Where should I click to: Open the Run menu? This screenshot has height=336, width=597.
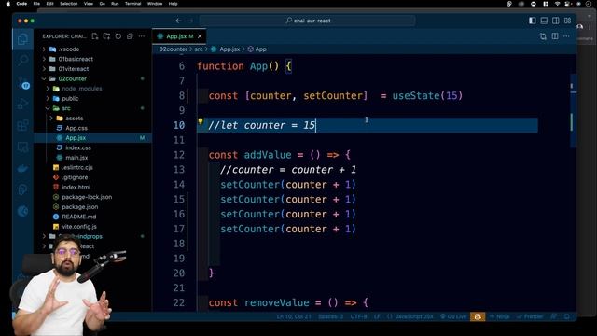click(x=115, y=4)
